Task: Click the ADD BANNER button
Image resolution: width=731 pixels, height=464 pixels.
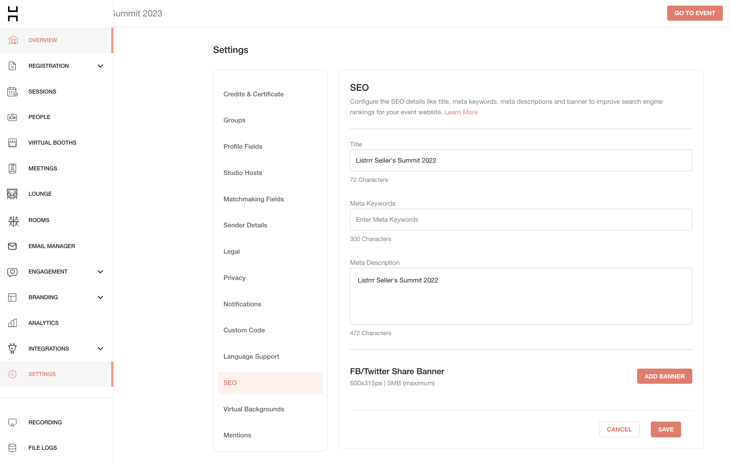Action: [664, 376]
